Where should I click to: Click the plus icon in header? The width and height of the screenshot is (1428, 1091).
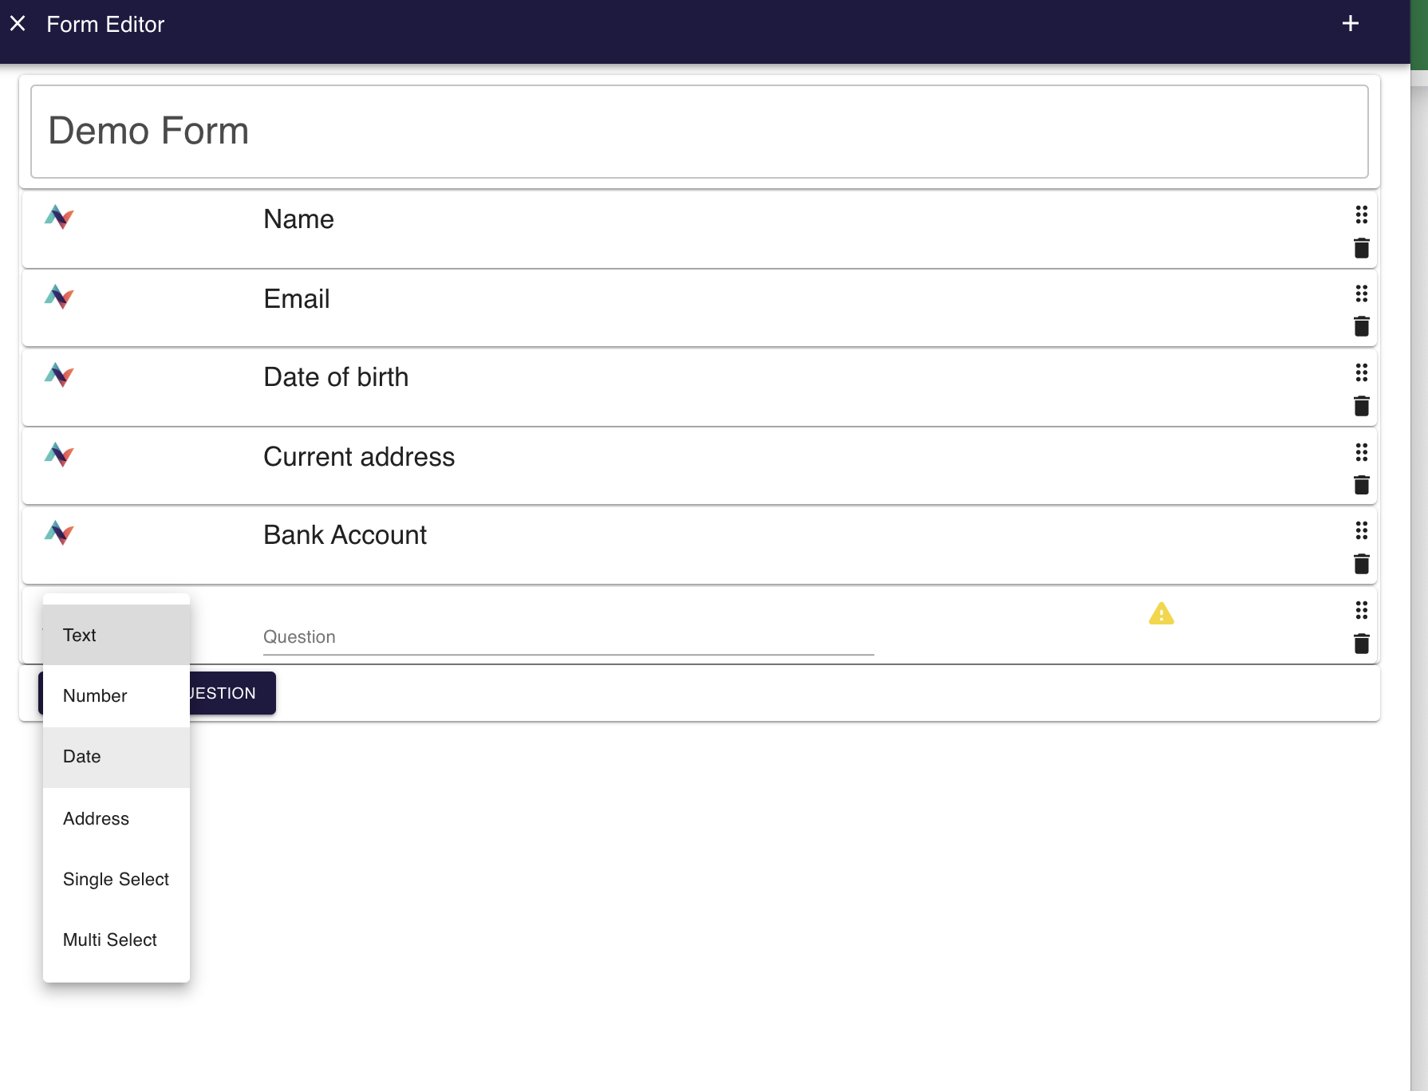1350,24
